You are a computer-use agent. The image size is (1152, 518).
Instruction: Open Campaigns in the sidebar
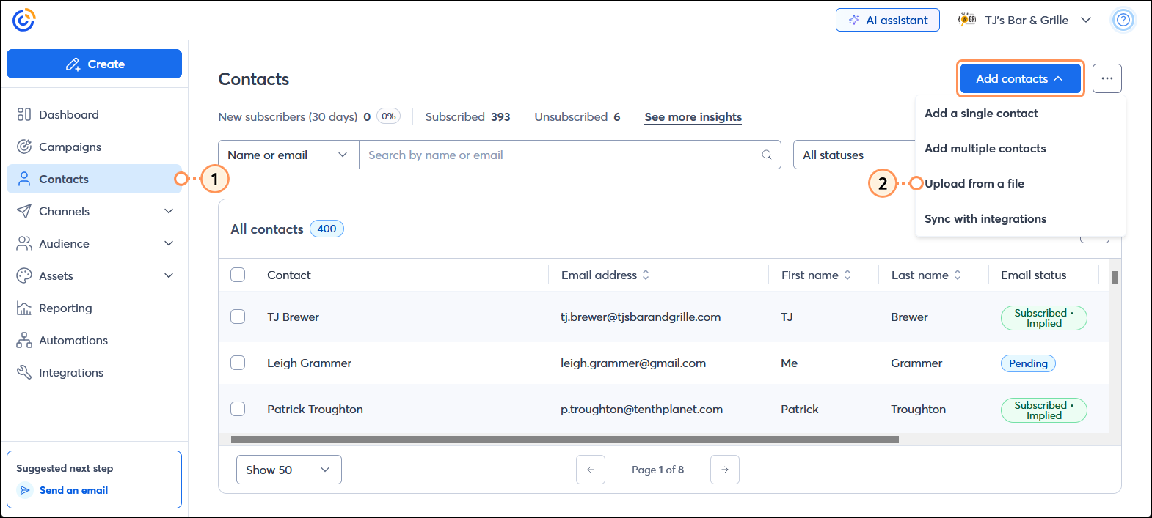tap(94, 147)
